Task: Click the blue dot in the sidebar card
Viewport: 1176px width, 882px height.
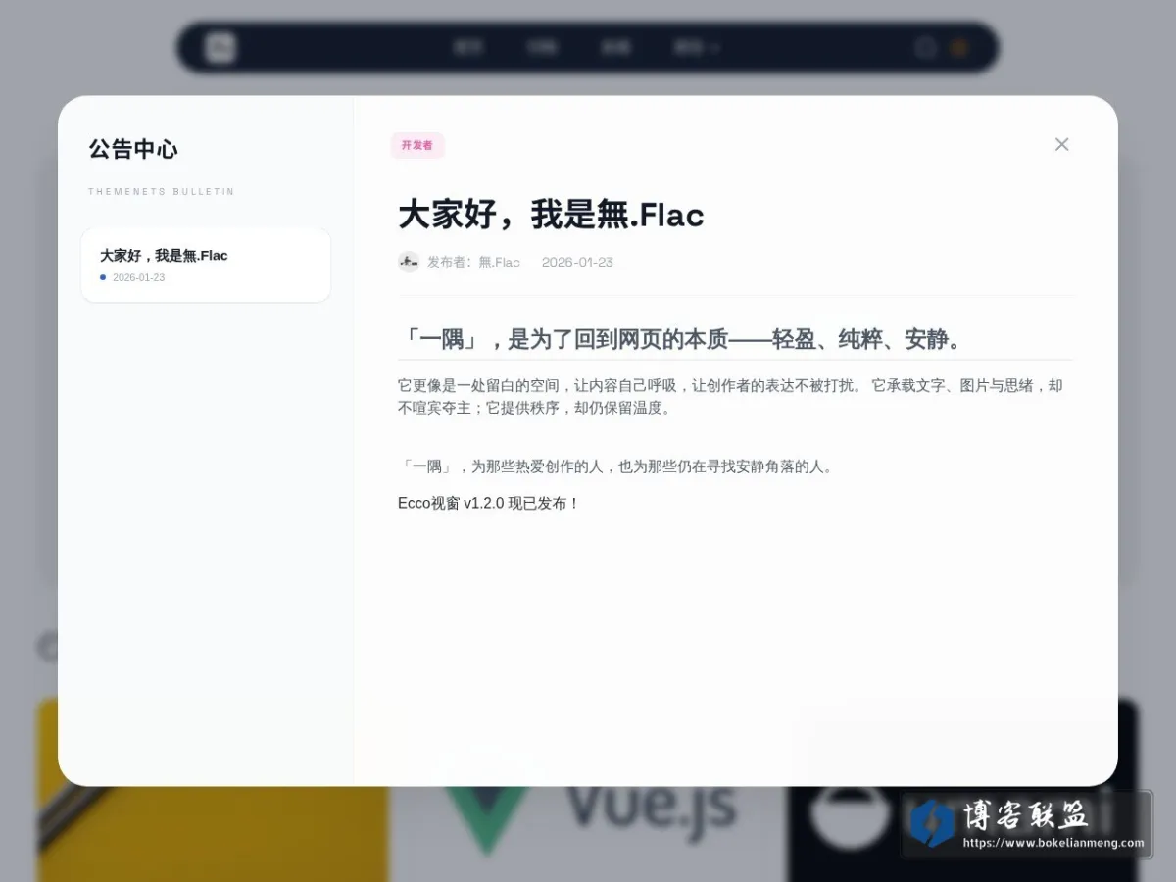Action: [103, 277]
